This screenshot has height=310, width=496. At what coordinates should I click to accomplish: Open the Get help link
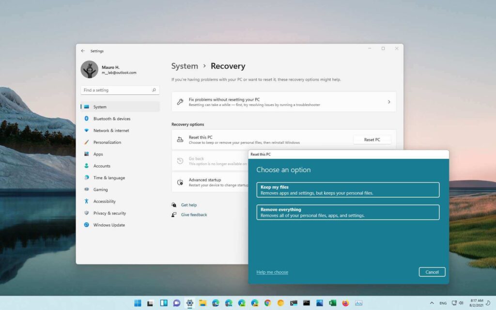189,205
